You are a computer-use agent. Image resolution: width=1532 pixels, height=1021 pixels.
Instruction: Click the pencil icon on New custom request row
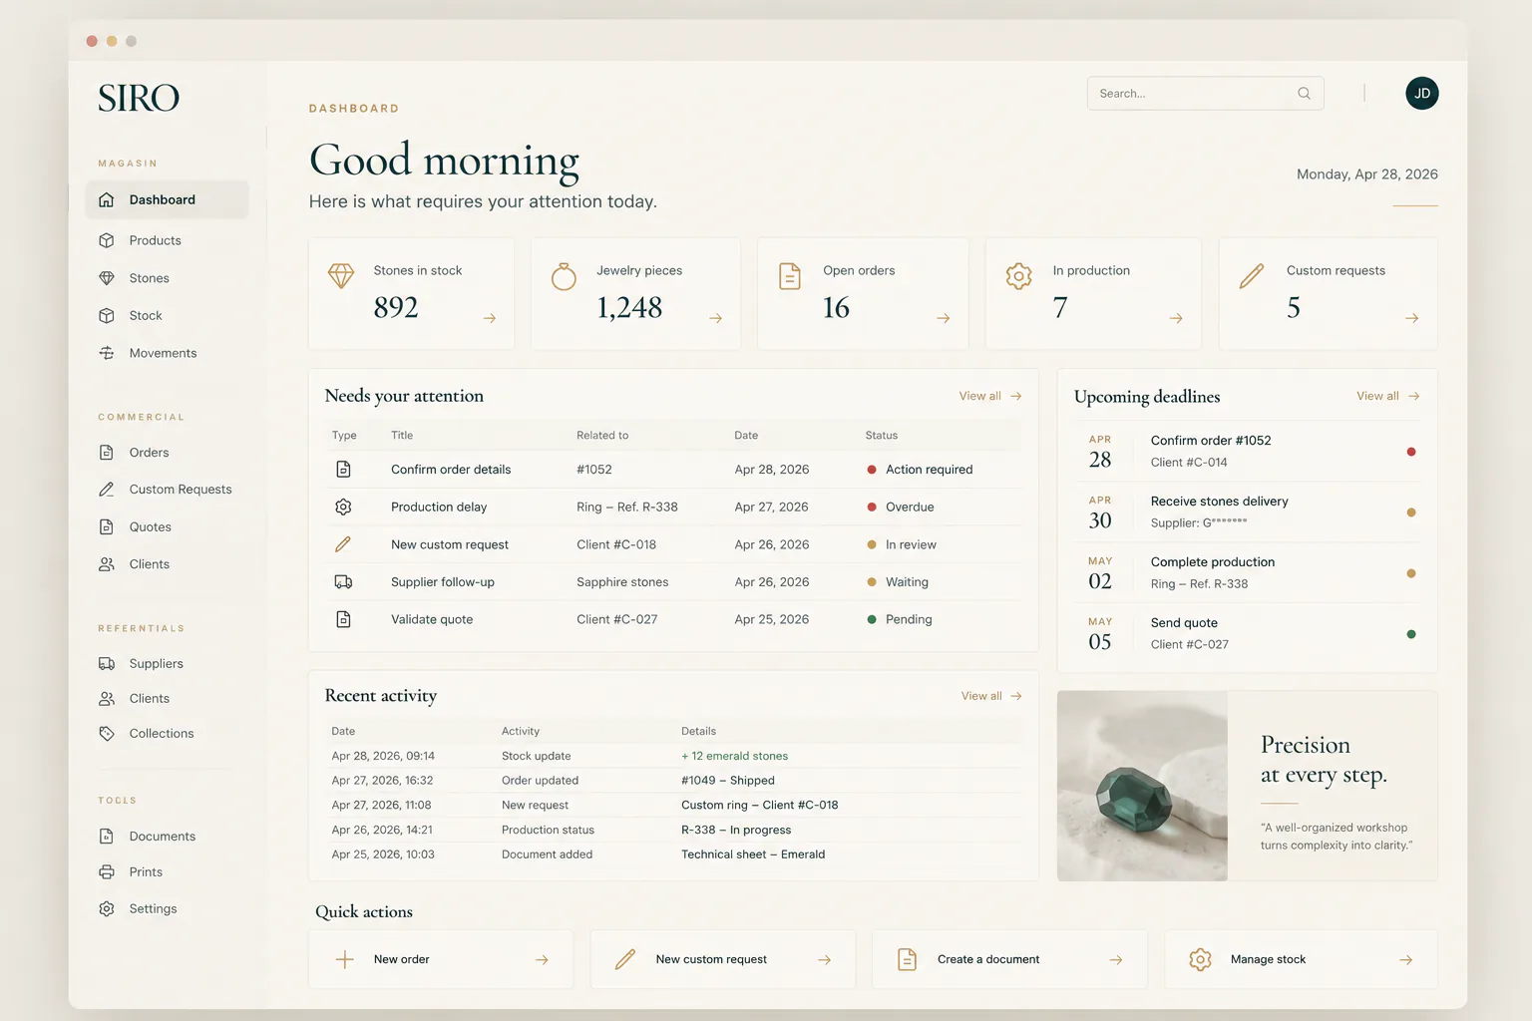[343, 544]
